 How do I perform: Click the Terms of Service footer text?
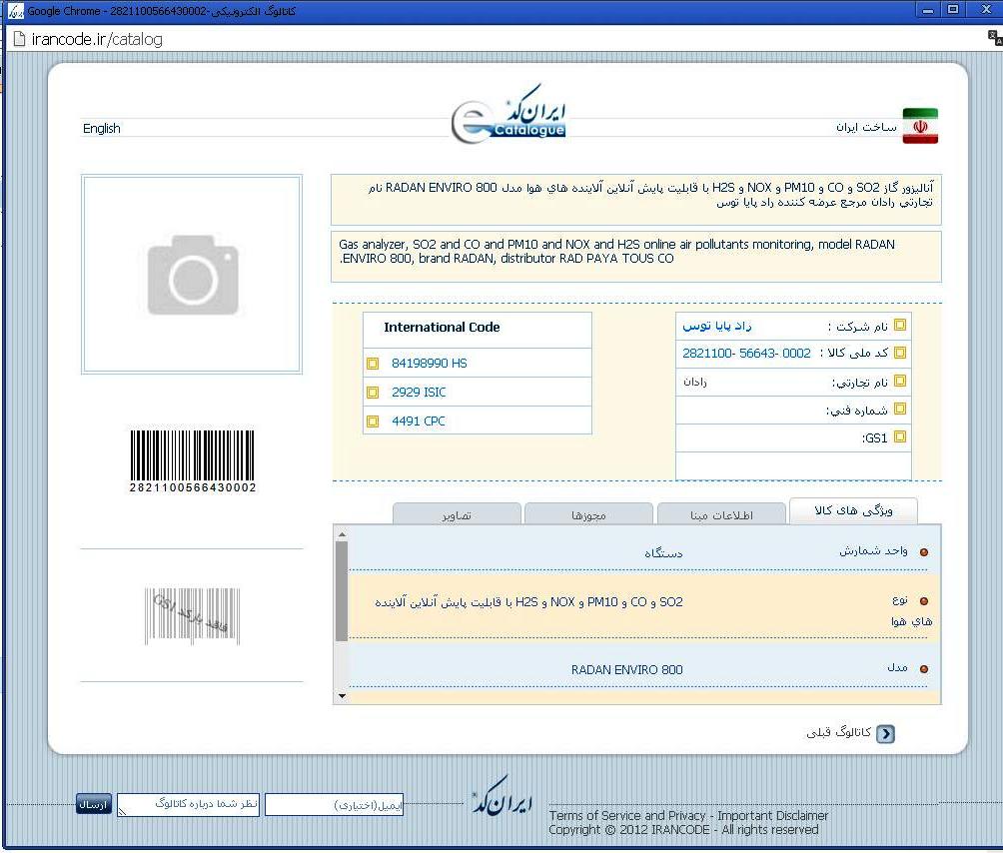(x=689, y=815)
